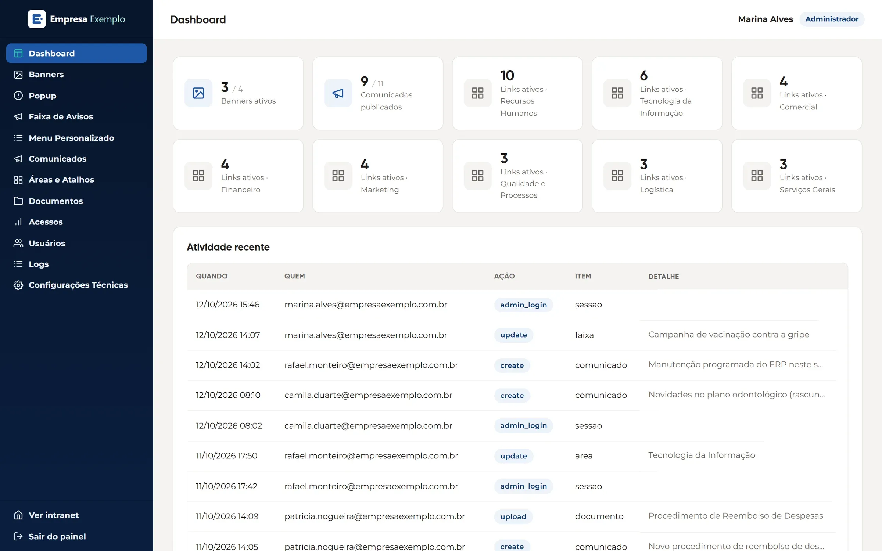Click the Sair do painel logout icon
Viewport: 882px width, 551px height.
[18, 536]
